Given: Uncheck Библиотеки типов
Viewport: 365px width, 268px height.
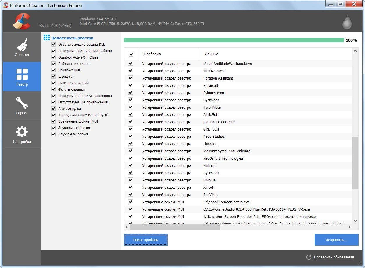Looking at the screenshot, I should pos(53,64).
